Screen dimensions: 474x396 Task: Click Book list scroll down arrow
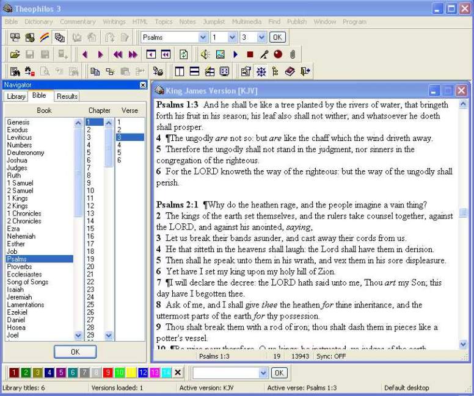coord(78,335)
